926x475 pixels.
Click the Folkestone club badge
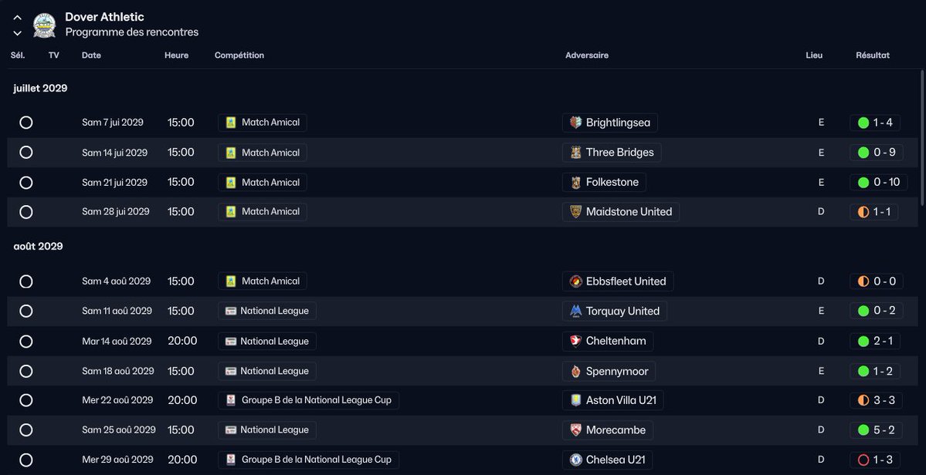pyautogui.click(x=576, y=182)
